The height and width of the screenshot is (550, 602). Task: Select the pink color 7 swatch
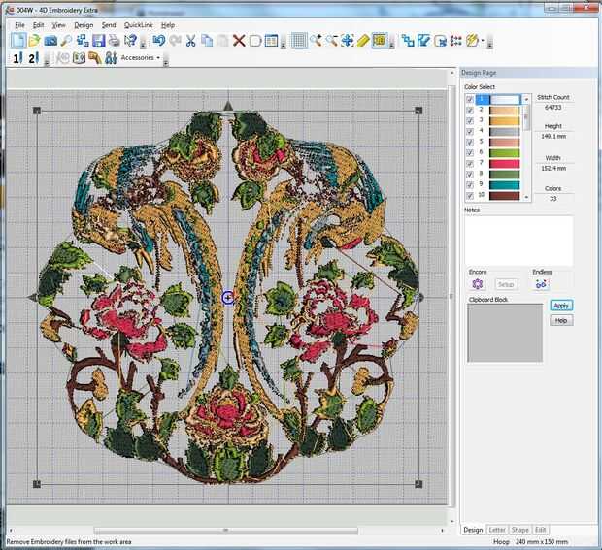tap(505, 163)
